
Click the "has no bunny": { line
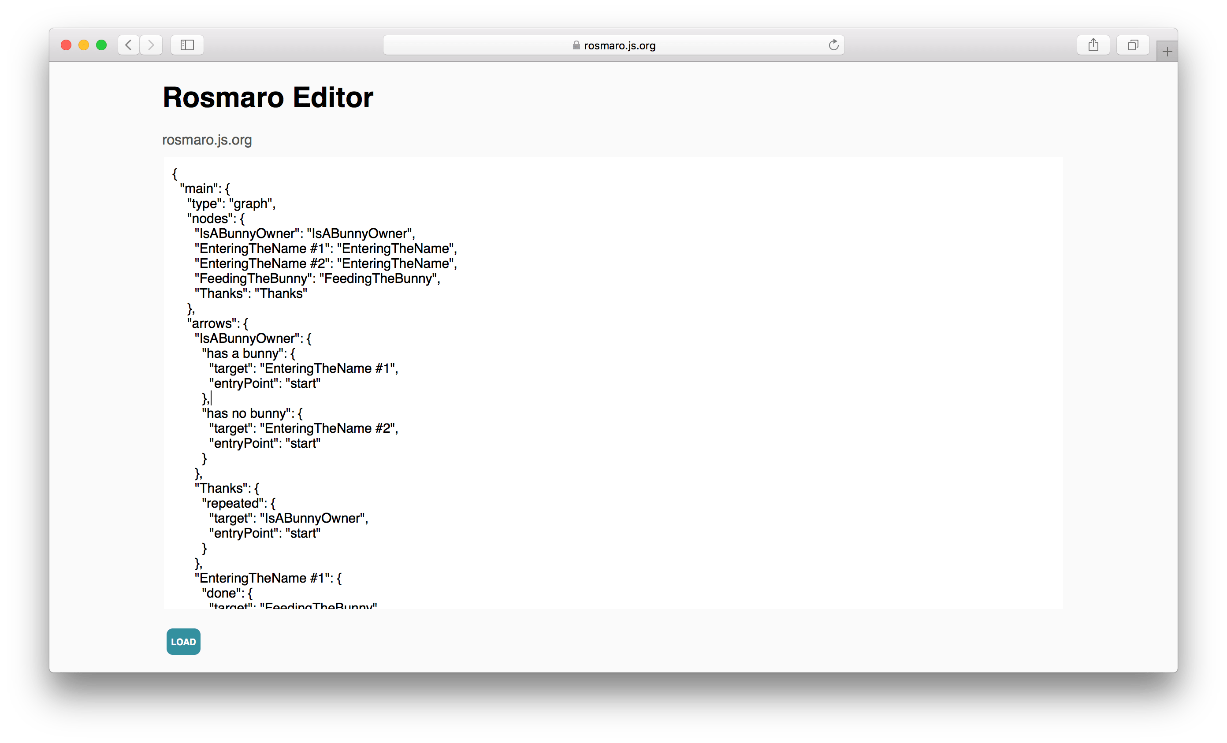252,413
